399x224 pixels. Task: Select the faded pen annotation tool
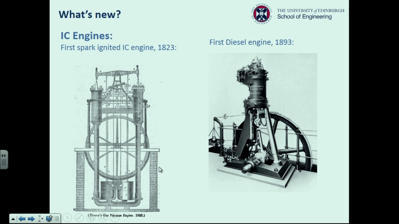click(x=79, y=218)
